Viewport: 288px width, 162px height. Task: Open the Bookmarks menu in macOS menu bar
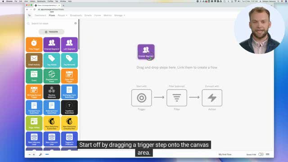click(x=41, y=1)
